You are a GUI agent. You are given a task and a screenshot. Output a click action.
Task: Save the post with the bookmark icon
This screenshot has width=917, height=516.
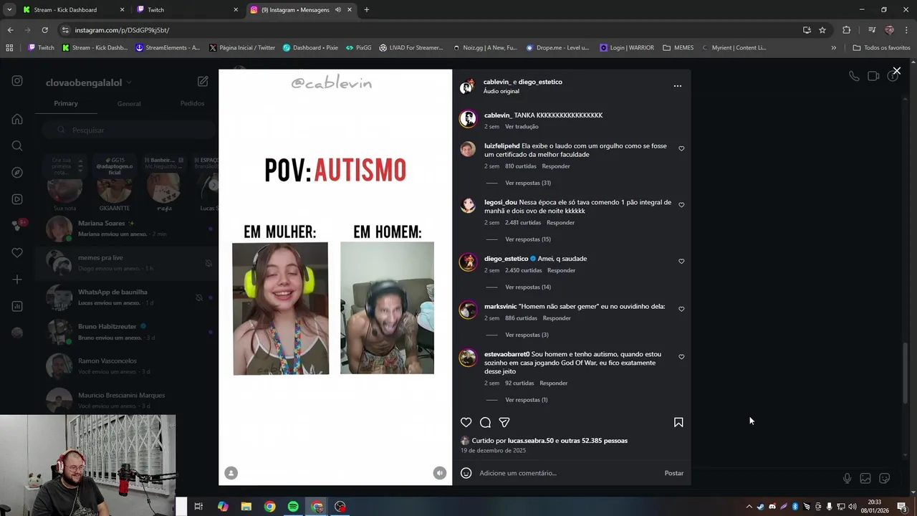click(678, 422)
